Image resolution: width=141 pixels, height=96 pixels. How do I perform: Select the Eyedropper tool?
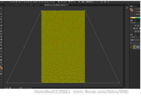(x=1, y=22)
